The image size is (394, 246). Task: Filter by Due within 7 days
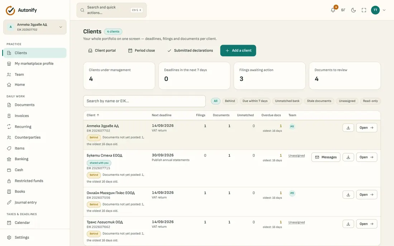click(x=255, y=101)
